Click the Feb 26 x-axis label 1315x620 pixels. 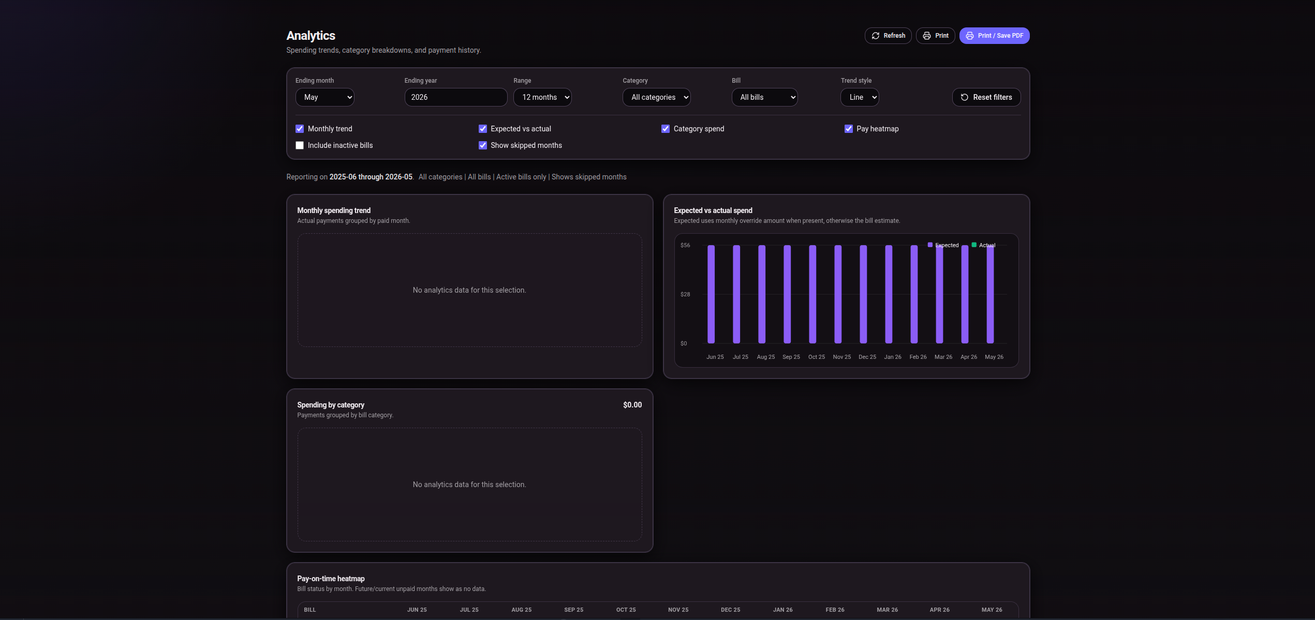(x=918, y=357)
